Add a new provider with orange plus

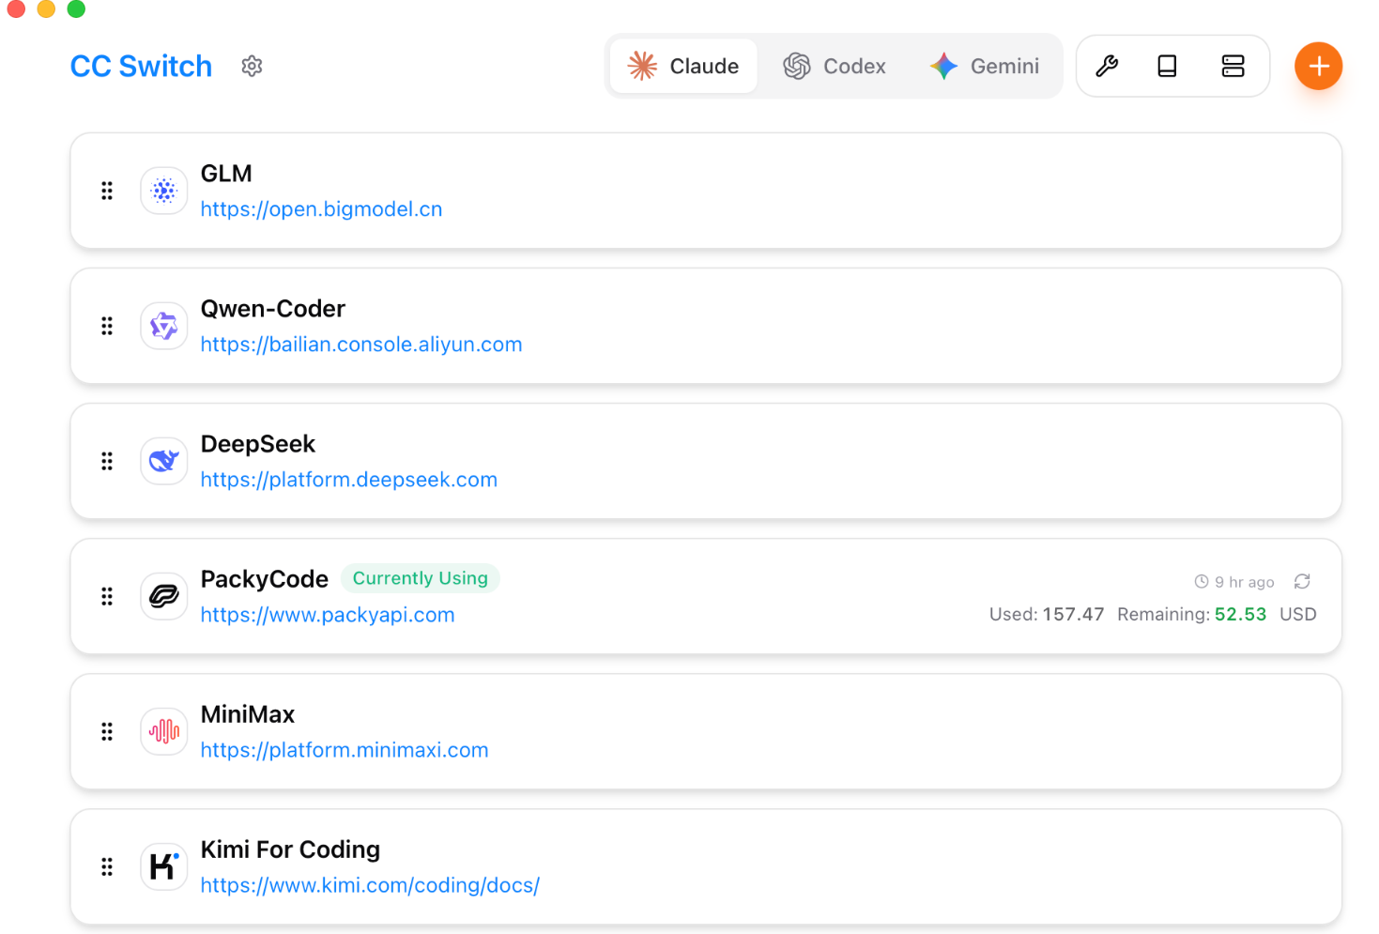1318,67
